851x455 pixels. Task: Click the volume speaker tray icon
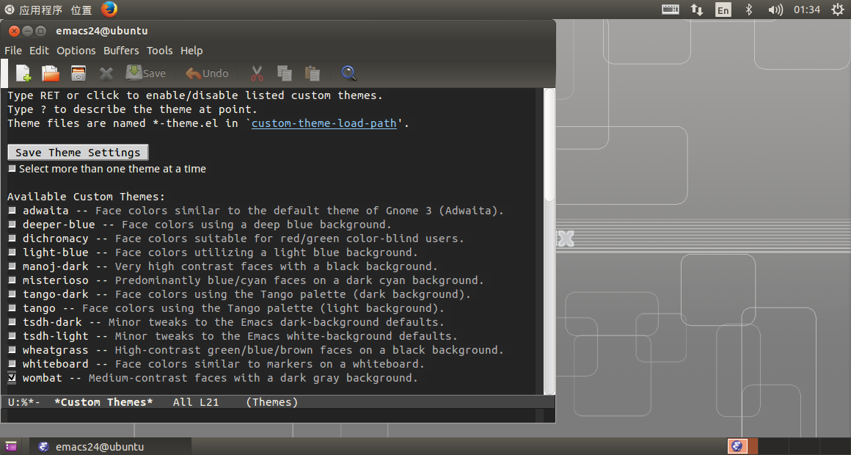click(775, 10)
